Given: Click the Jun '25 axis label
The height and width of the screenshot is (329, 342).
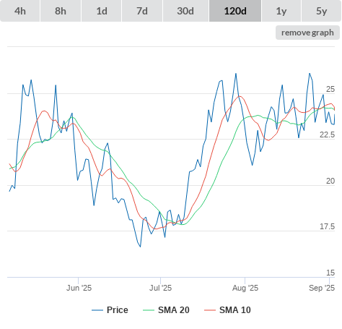Looking at the screenshot, I should [79, 288].
